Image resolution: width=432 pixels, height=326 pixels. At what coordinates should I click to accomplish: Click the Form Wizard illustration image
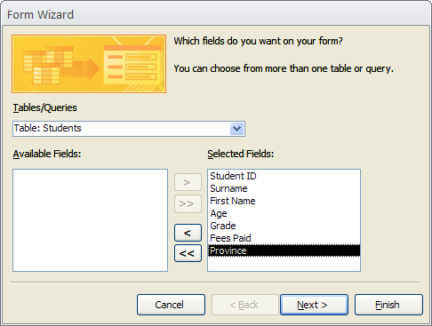[x=89, y=64]
